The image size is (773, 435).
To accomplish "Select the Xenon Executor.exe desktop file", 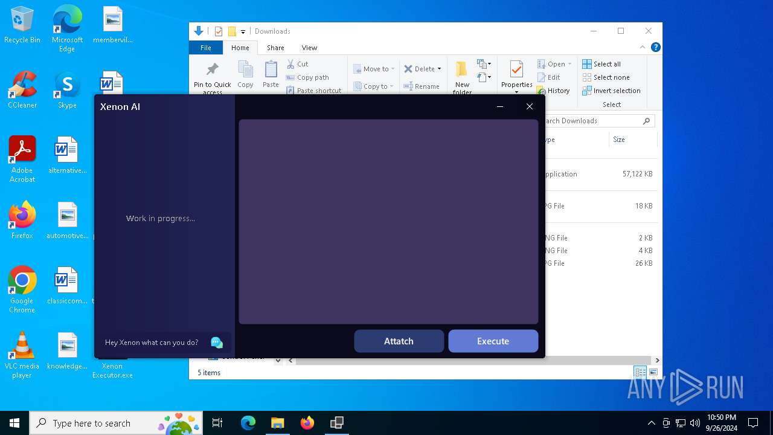I will (x=112, y=369).
